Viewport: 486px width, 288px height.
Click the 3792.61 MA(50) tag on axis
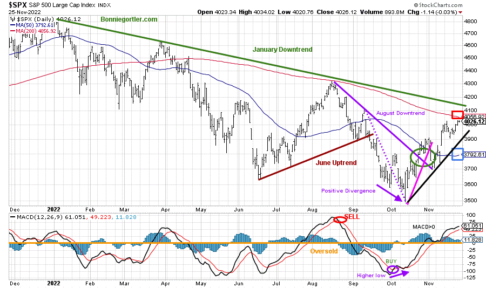(x=474, y=155)
